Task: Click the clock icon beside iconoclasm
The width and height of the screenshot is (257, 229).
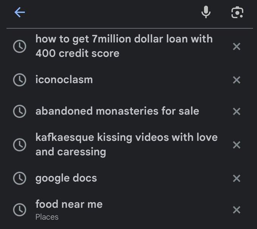Action: tap(20, 80)
